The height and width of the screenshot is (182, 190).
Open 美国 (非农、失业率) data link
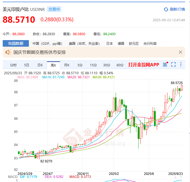(x=84, y=43)
